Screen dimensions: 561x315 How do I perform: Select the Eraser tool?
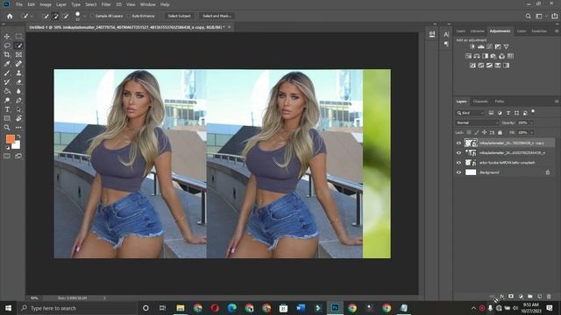18,81
